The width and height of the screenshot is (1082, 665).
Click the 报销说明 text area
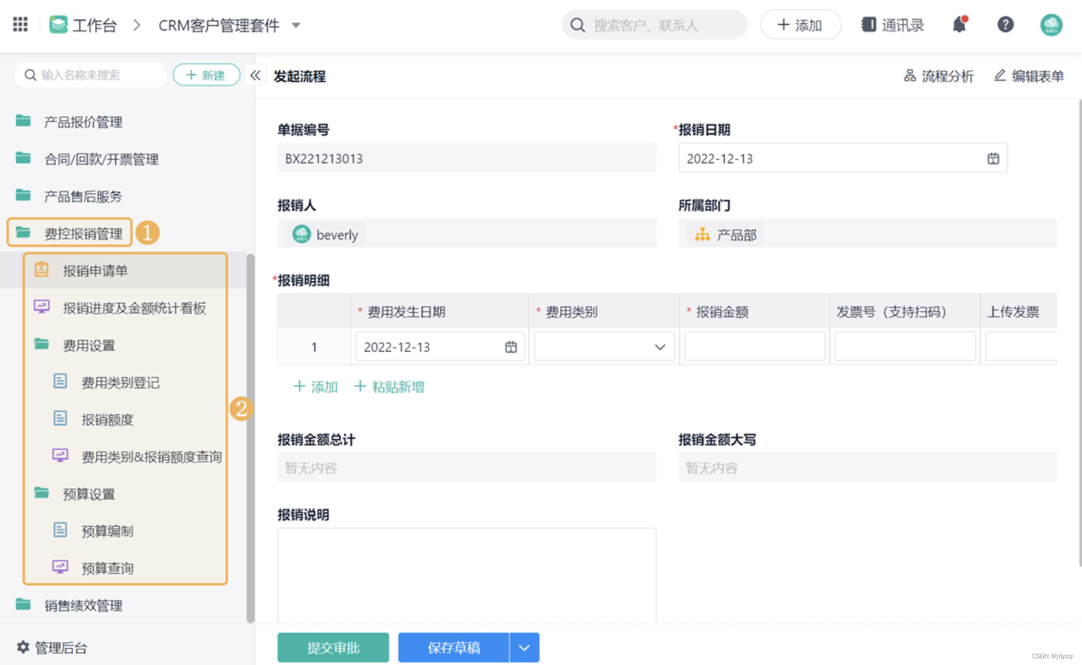pos(466,575)
